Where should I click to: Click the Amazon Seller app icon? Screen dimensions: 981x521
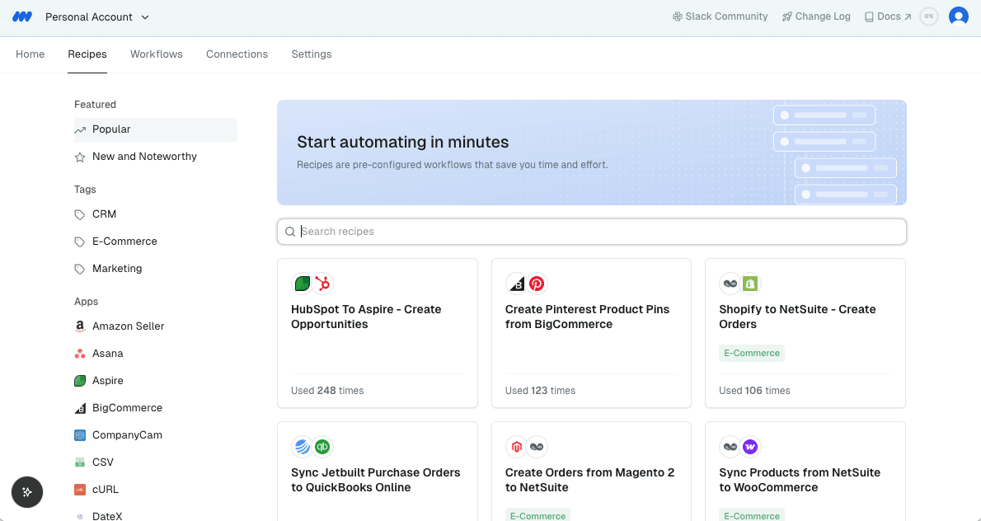pos(80,326)
